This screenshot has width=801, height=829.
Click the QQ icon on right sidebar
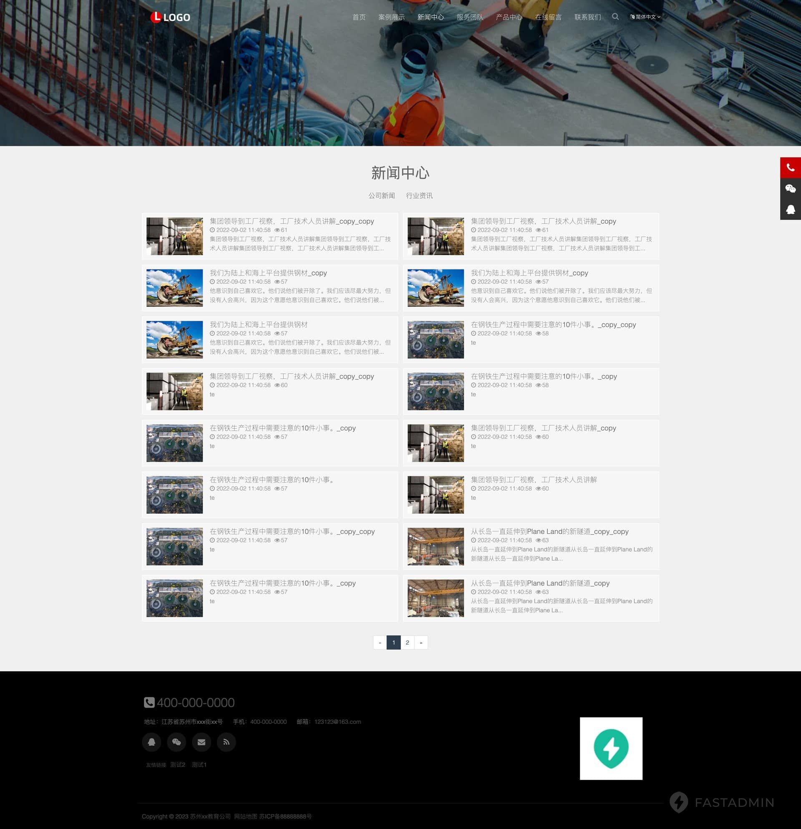[x=790, y=209]
